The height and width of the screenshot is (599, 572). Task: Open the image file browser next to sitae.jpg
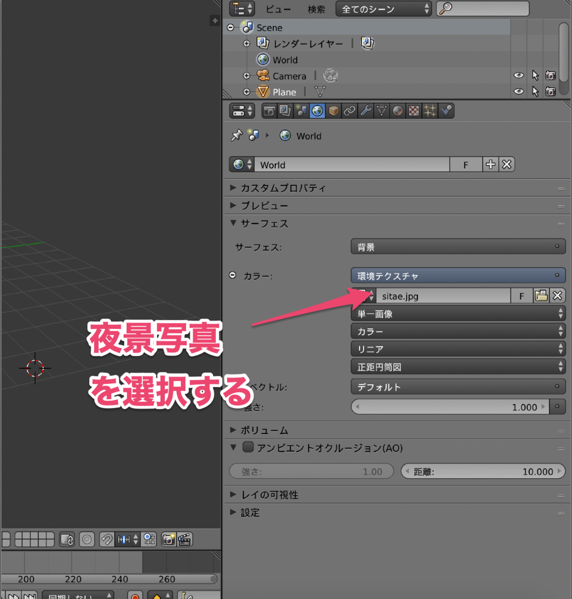click(542, 296)
